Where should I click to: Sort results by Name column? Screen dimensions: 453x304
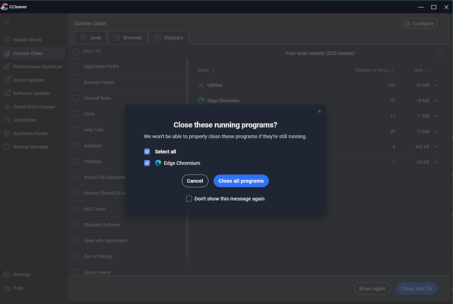pos(205,70)
